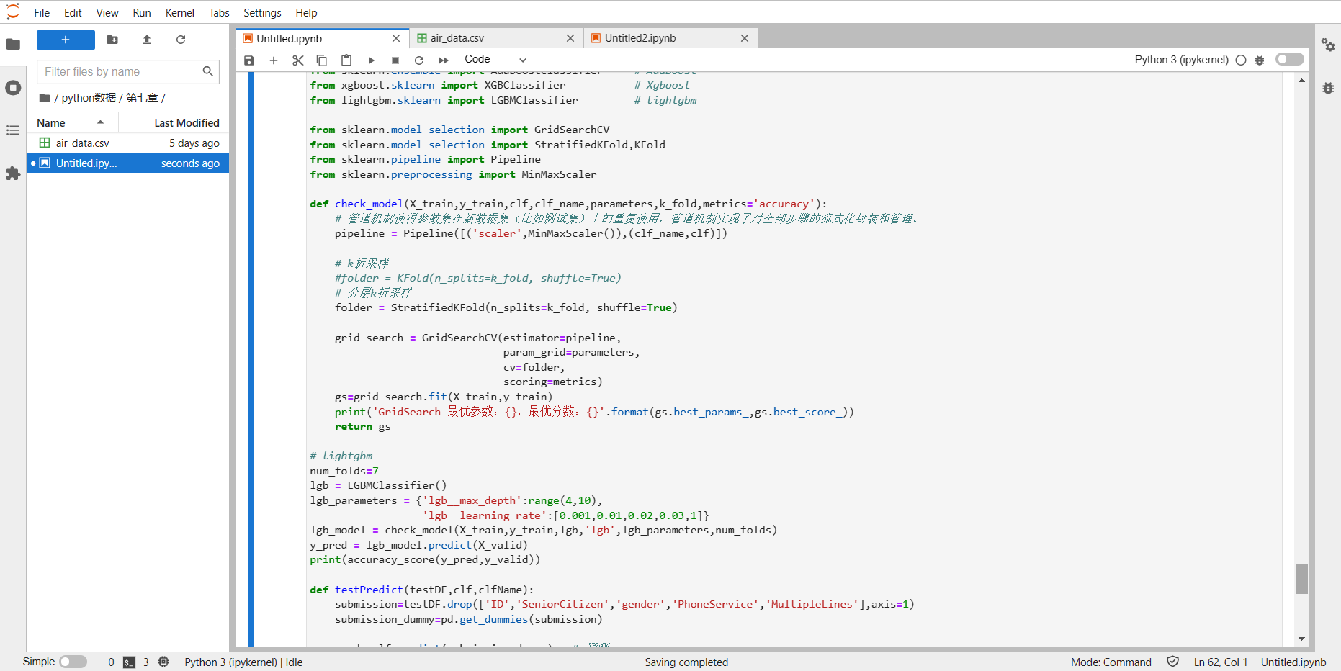The width and height of the screenshot is (1341, 671).
Task: Click the status bar gear icon
Action: [x=163, y=662]
